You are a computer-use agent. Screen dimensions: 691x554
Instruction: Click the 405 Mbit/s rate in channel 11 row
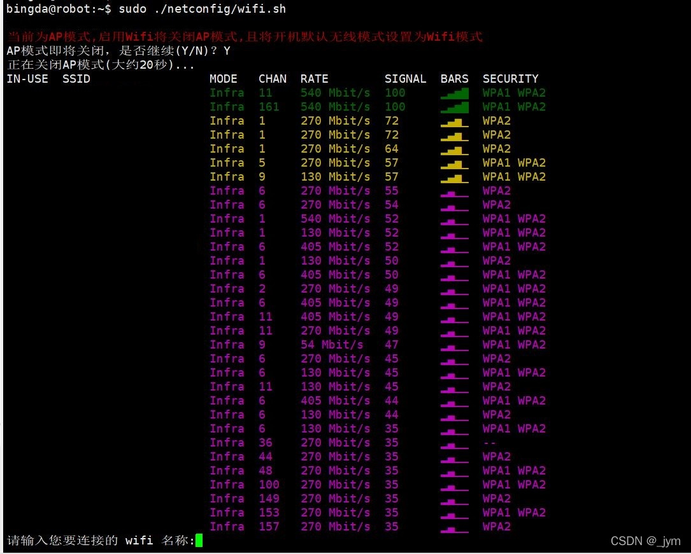pos(336,316)
